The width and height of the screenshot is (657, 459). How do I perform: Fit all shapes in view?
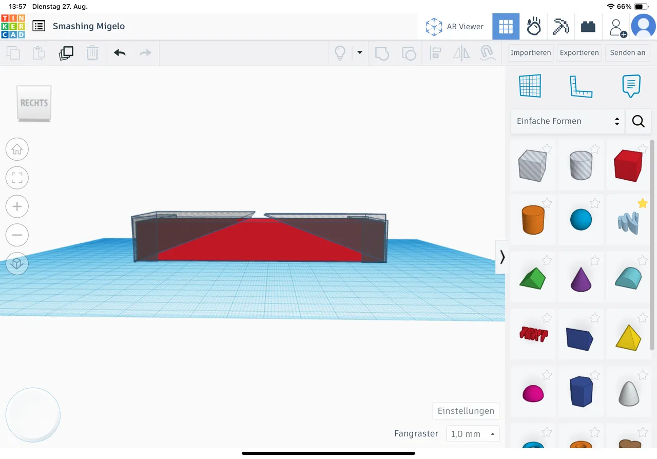pos(17,178)
